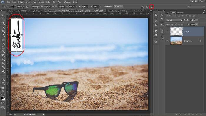The width and height of the screenshot is (206, 116).
Task: Select the Lasso tool
Action: (x=3, y=23)
